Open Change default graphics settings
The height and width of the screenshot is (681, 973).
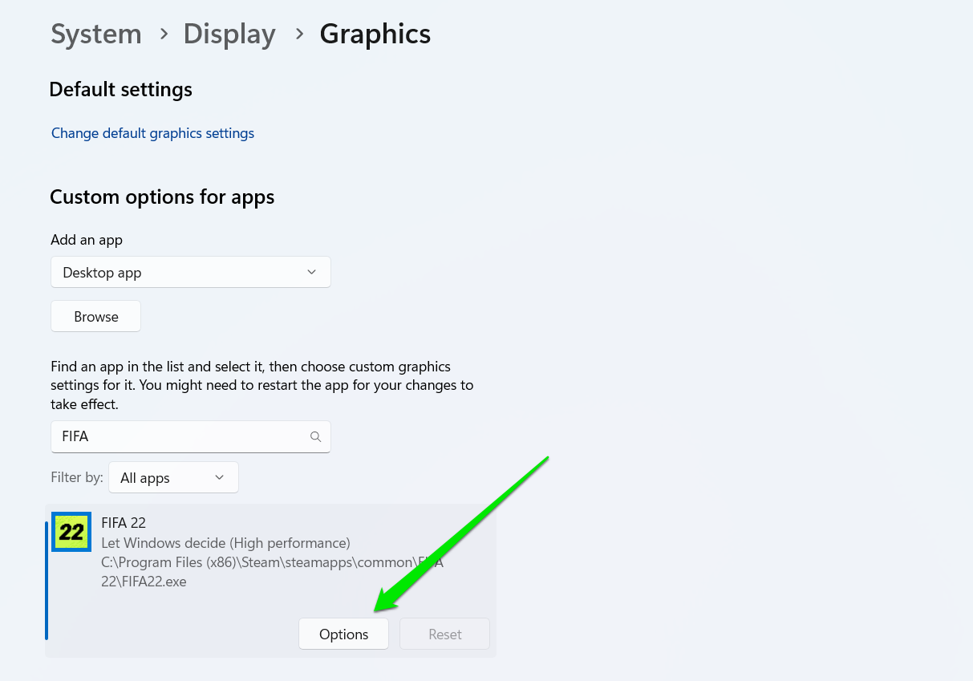coord(152,133)
